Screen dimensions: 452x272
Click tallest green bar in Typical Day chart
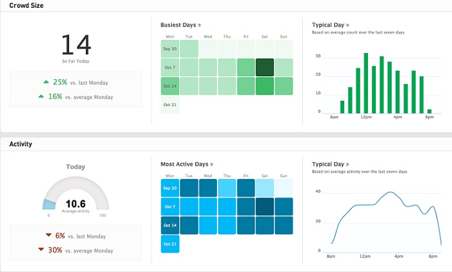click(366, 83)
